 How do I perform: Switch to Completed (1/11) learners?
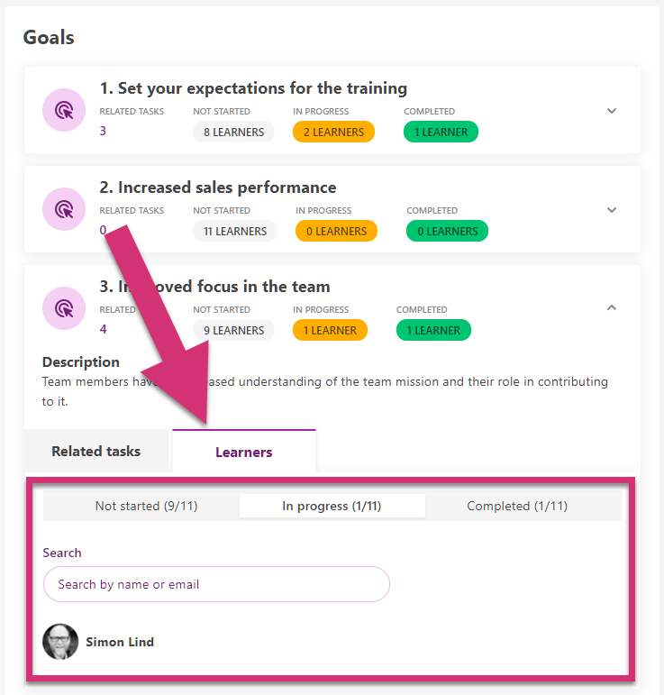517,506
